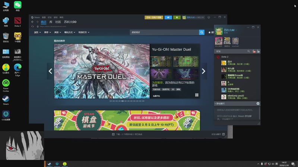Launch Edge browser desktop shortcut
The image size is (298, 167).
(18, 70)
